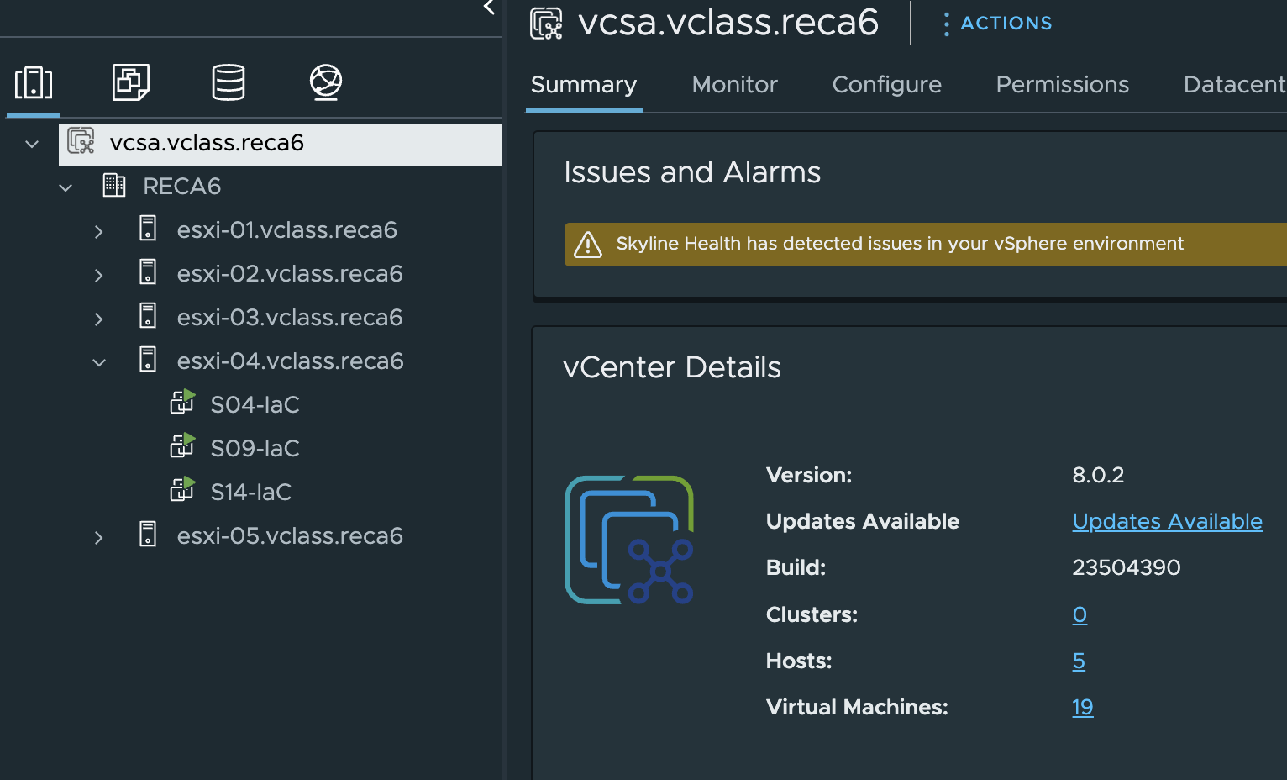This screenshot has width=1287, height=780.
Task: Collapse the vcsa.vclass.reca6 tree node
Action: [x=32, y=144]
